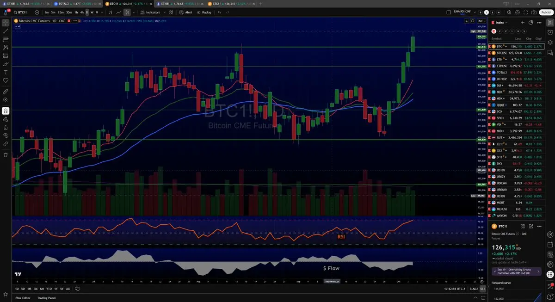The image size is (555, 302).
Task: Select VIX row in watchlist
Action: click(517, 124)
